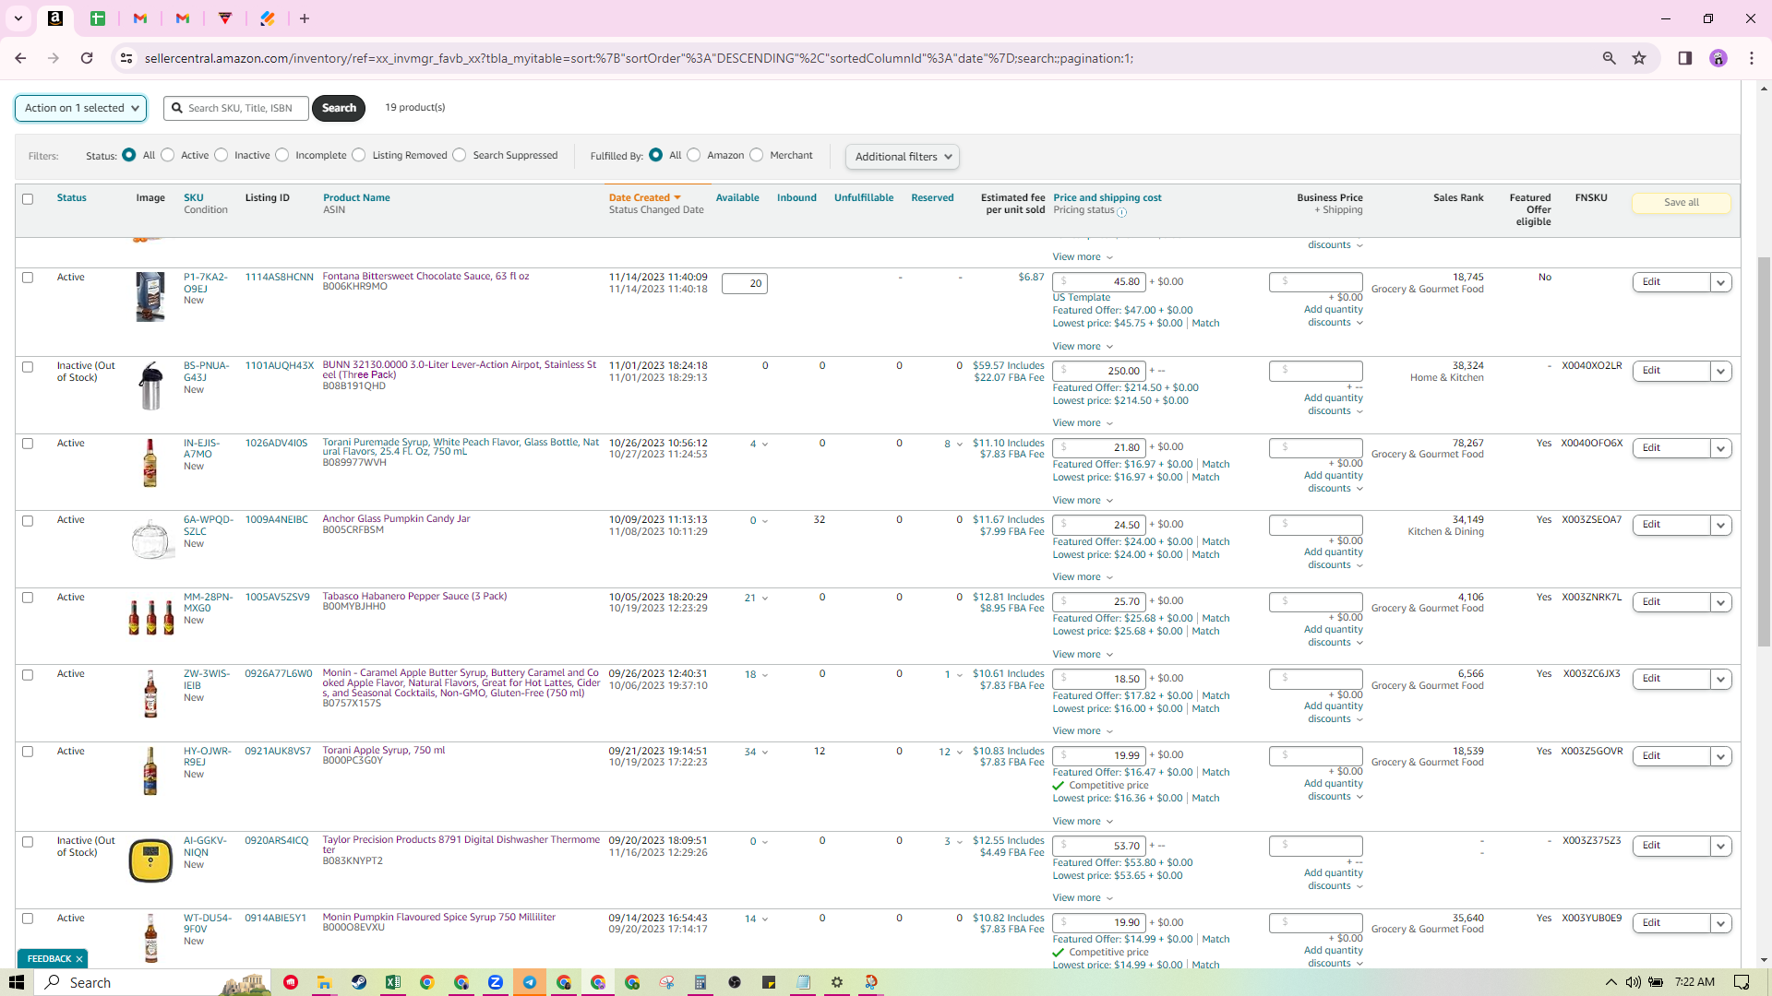The height and width of the screenshot is (996, 1772).
Task: Open the Chrome profile avatar
Action: pos(1718,58)
